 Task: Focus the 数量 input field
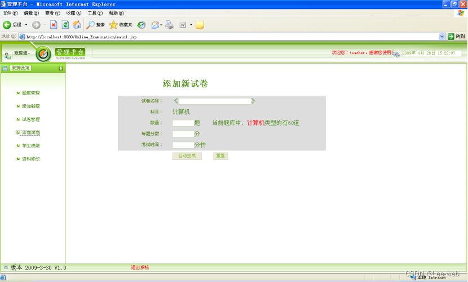click(x=183, y=123)
